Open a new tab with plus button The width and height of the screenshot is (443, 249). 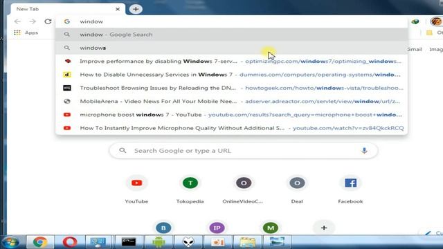[x=136, y=9]
